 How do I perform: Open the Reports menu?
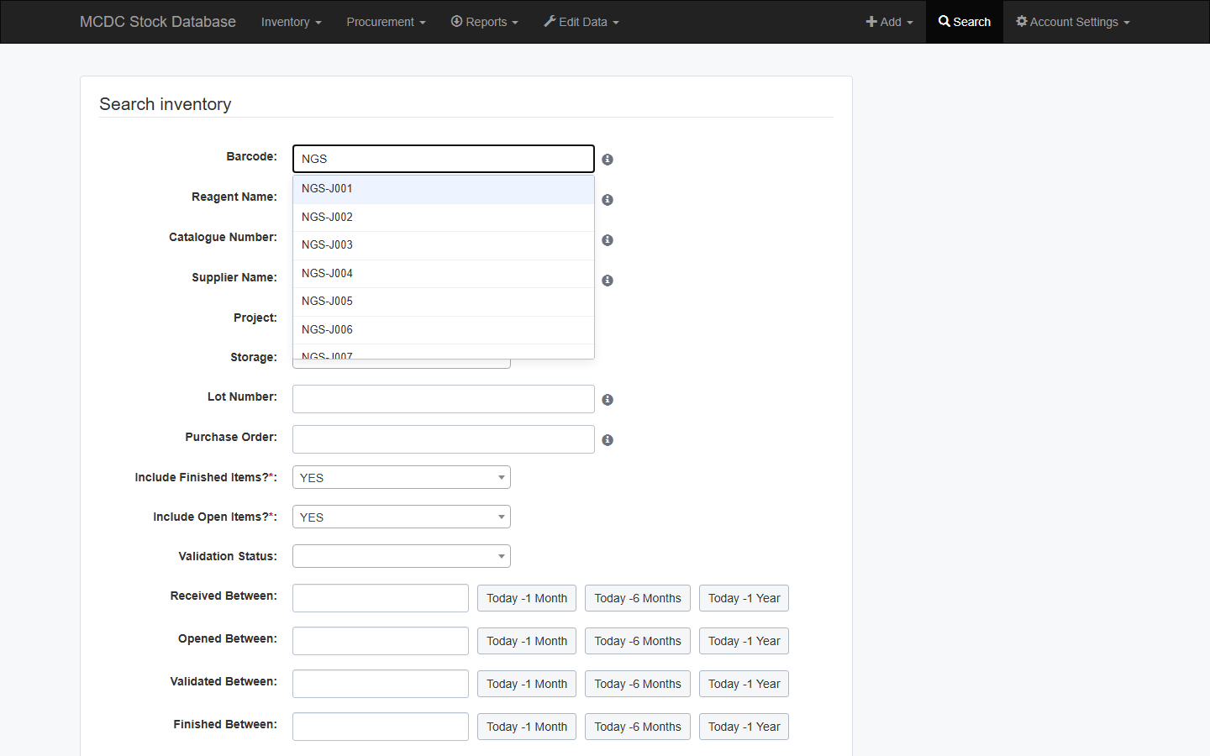pyautogui.click(x=485, y=22)
